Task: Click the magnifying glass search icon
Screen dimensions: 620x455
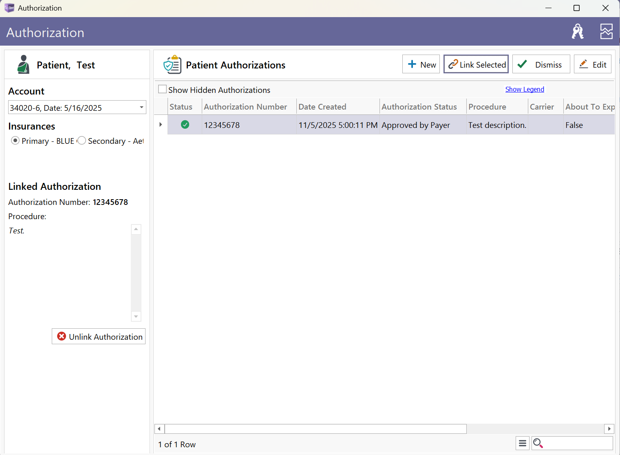Action: tap(538, 443)
